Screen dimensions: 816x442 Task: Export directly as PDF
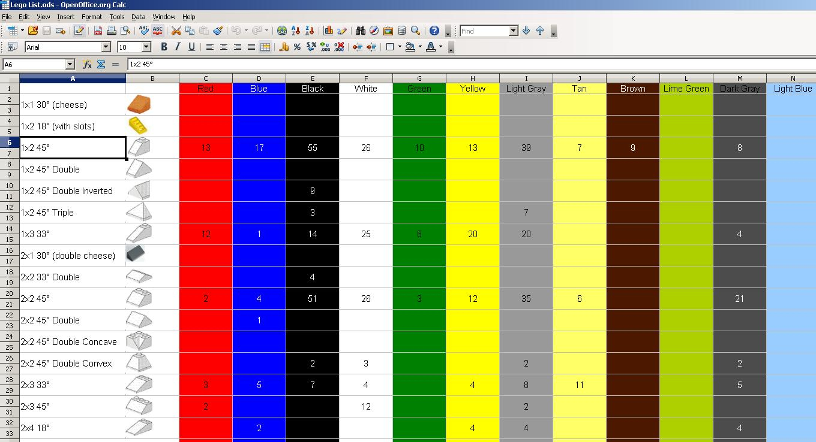point(98,31)
